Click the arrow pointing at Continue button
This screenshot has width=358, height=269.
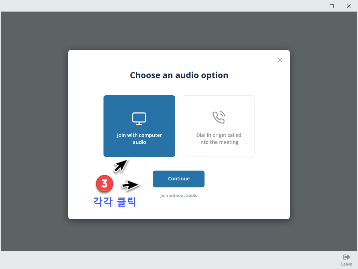click(x=131, y=185)
